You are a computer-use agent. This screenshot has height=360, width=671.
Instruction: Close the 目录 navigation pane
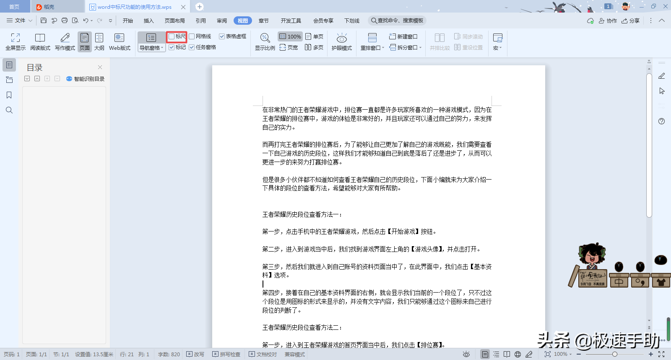pos(100,67)
